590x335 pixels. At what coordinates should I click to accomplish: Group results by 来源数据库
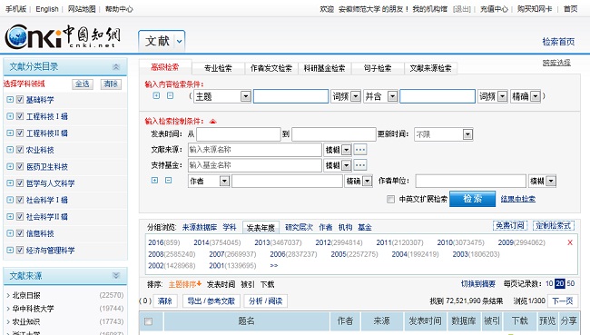[x=200, y=227]
